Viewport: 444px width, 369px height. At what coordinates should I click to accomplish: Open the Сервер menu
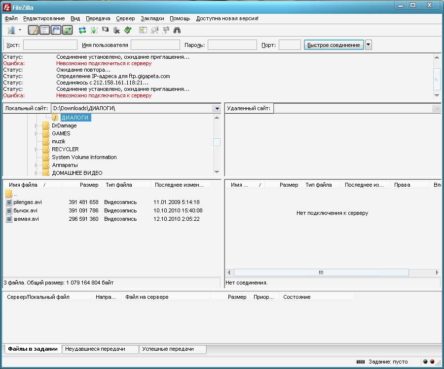pyautogui.click(x=125, y=18)
